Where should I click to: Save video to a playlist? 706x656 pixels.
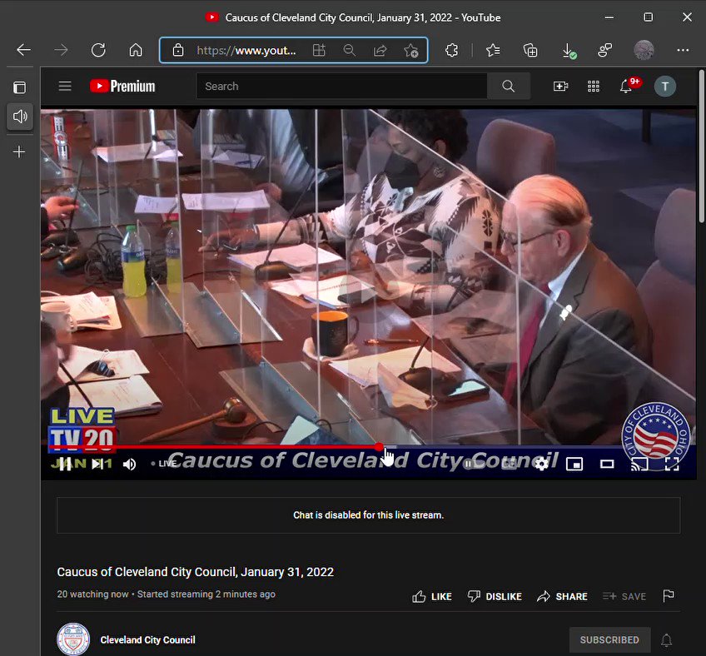coord(624,596)
